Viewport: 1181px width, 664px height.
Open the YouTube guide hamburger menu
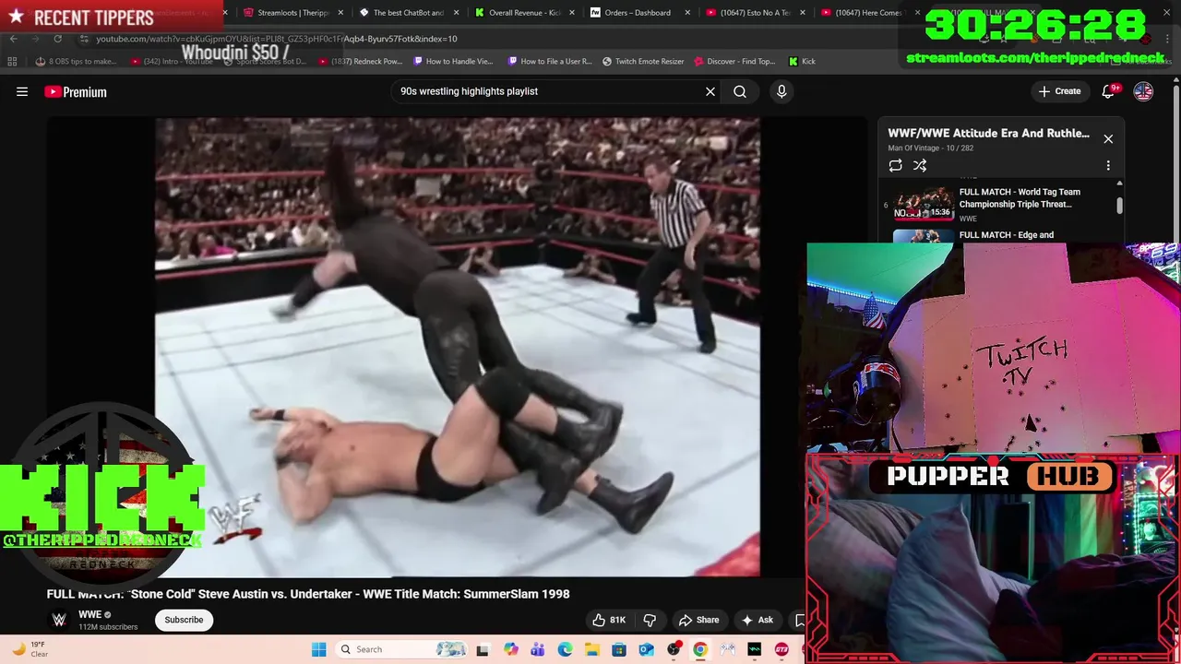click(22, 91)
